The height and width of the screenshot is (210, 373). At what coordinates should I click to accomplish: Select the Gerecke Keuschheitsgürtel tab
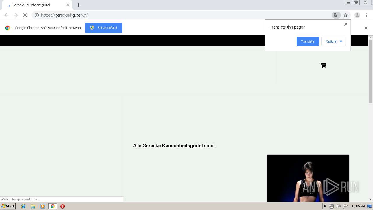(x=37, y=5)
